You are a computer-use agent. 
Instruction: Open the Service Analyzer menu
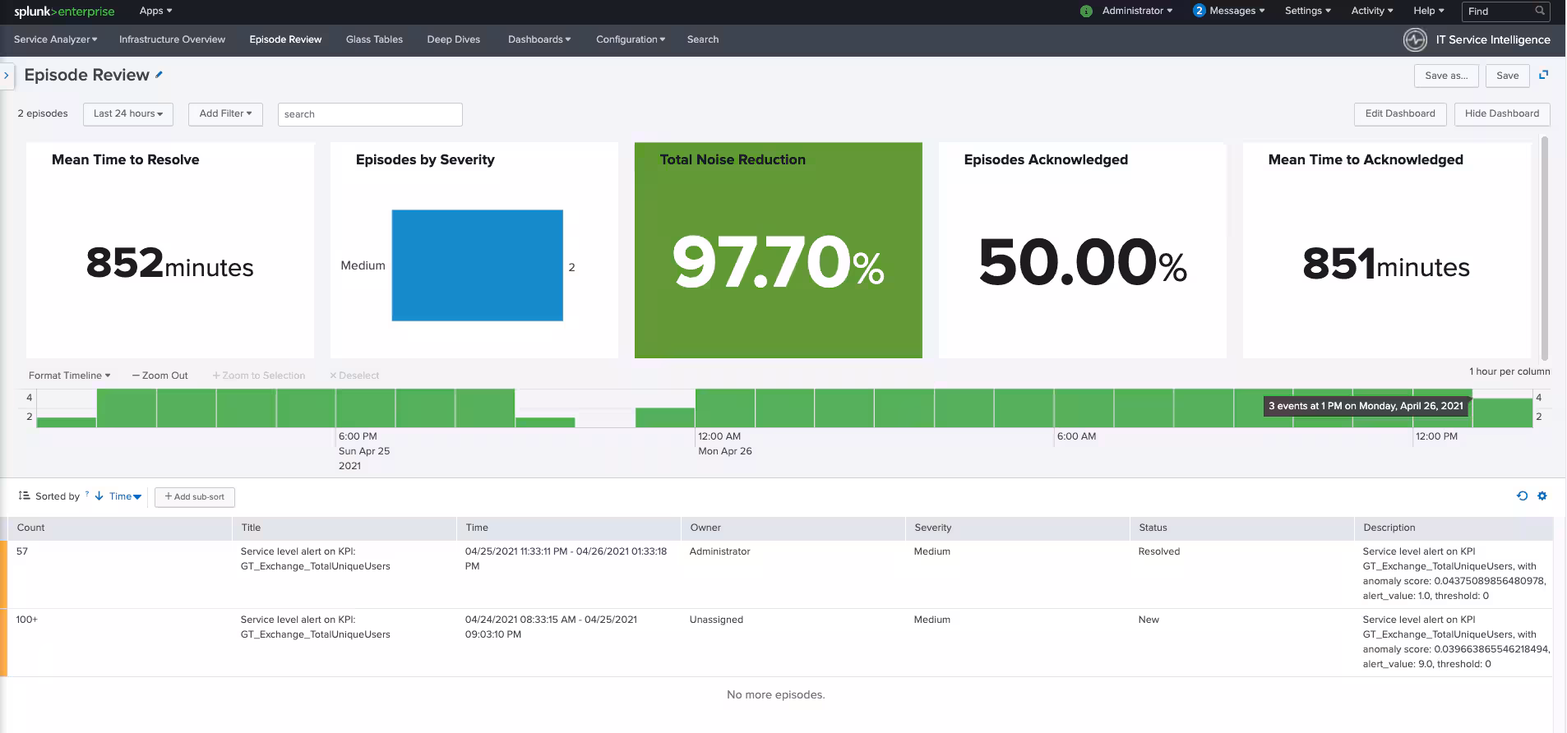(x=55, y=39)
